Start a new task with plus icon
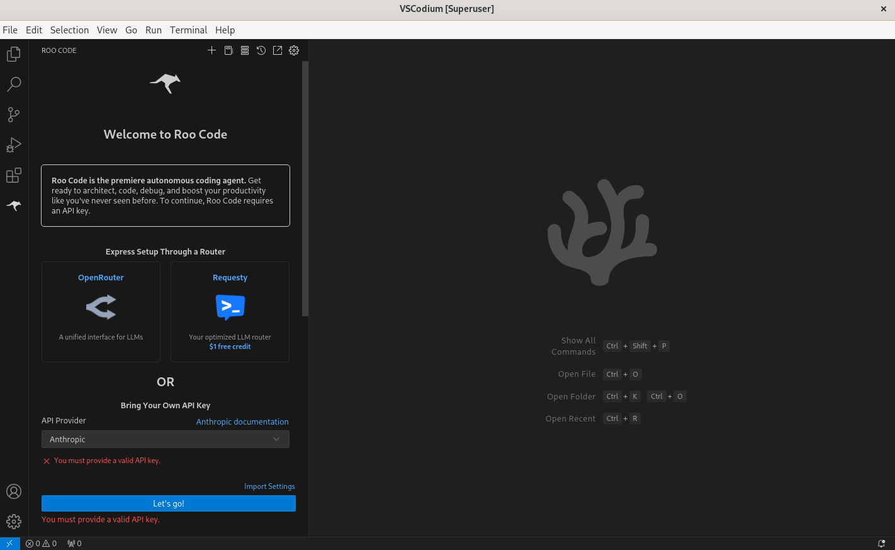This screenshot has width=895, height=550. coord(211,50)
